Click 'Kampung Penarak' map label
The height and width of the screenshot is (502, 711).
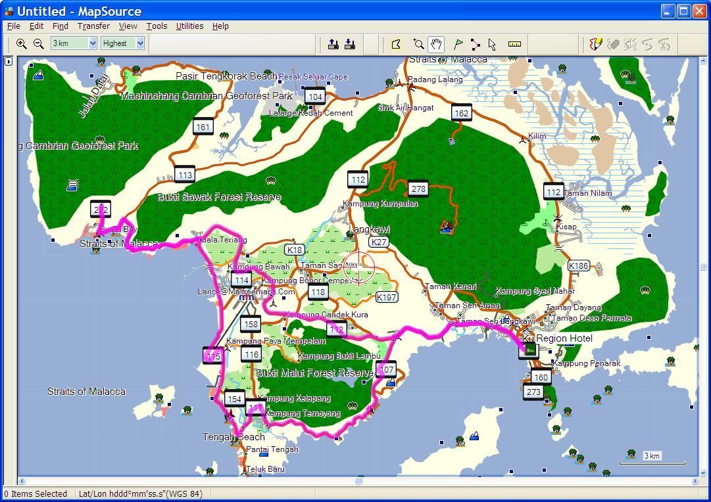click(x=586, y=363)
